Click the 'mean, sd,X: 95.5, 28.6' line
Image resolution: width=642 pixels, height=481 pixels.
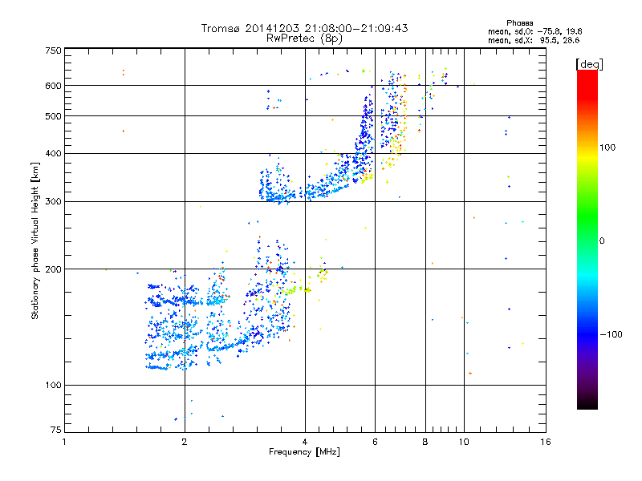point(534,40)
